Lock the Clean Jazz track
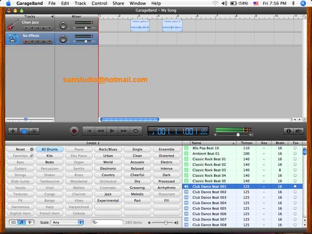Viewport: 312px width, 234px height. pyautogui.click(x=44, y=28)
